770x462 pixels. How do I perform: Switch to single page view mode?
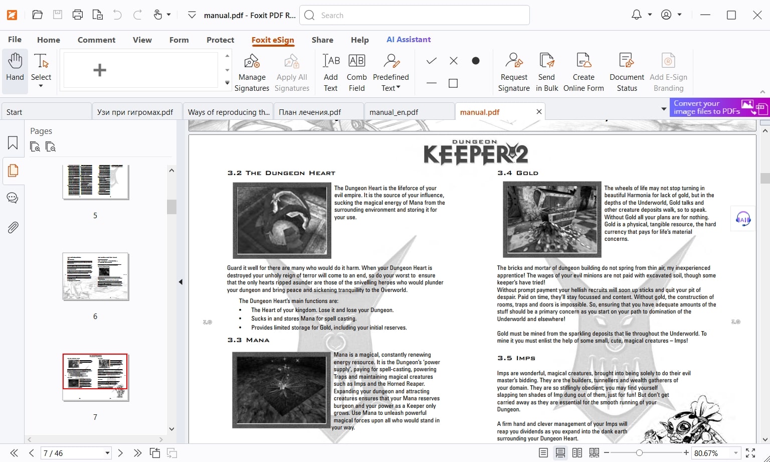543,453
